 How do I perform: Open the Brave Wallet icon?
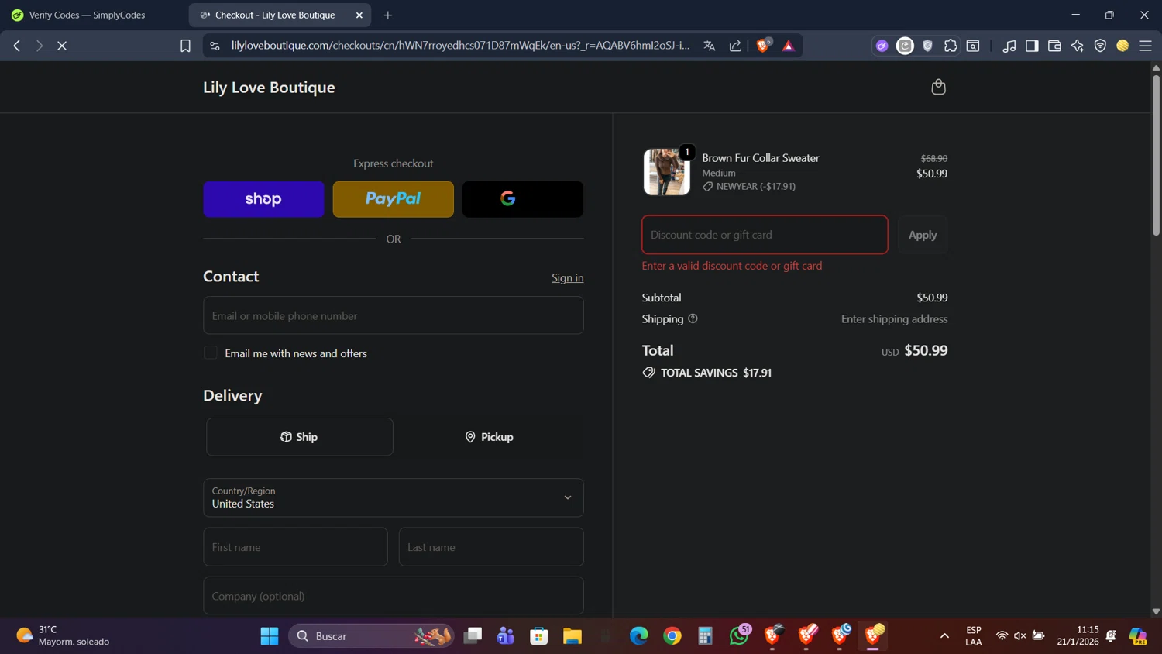[x=1054, y=46]
